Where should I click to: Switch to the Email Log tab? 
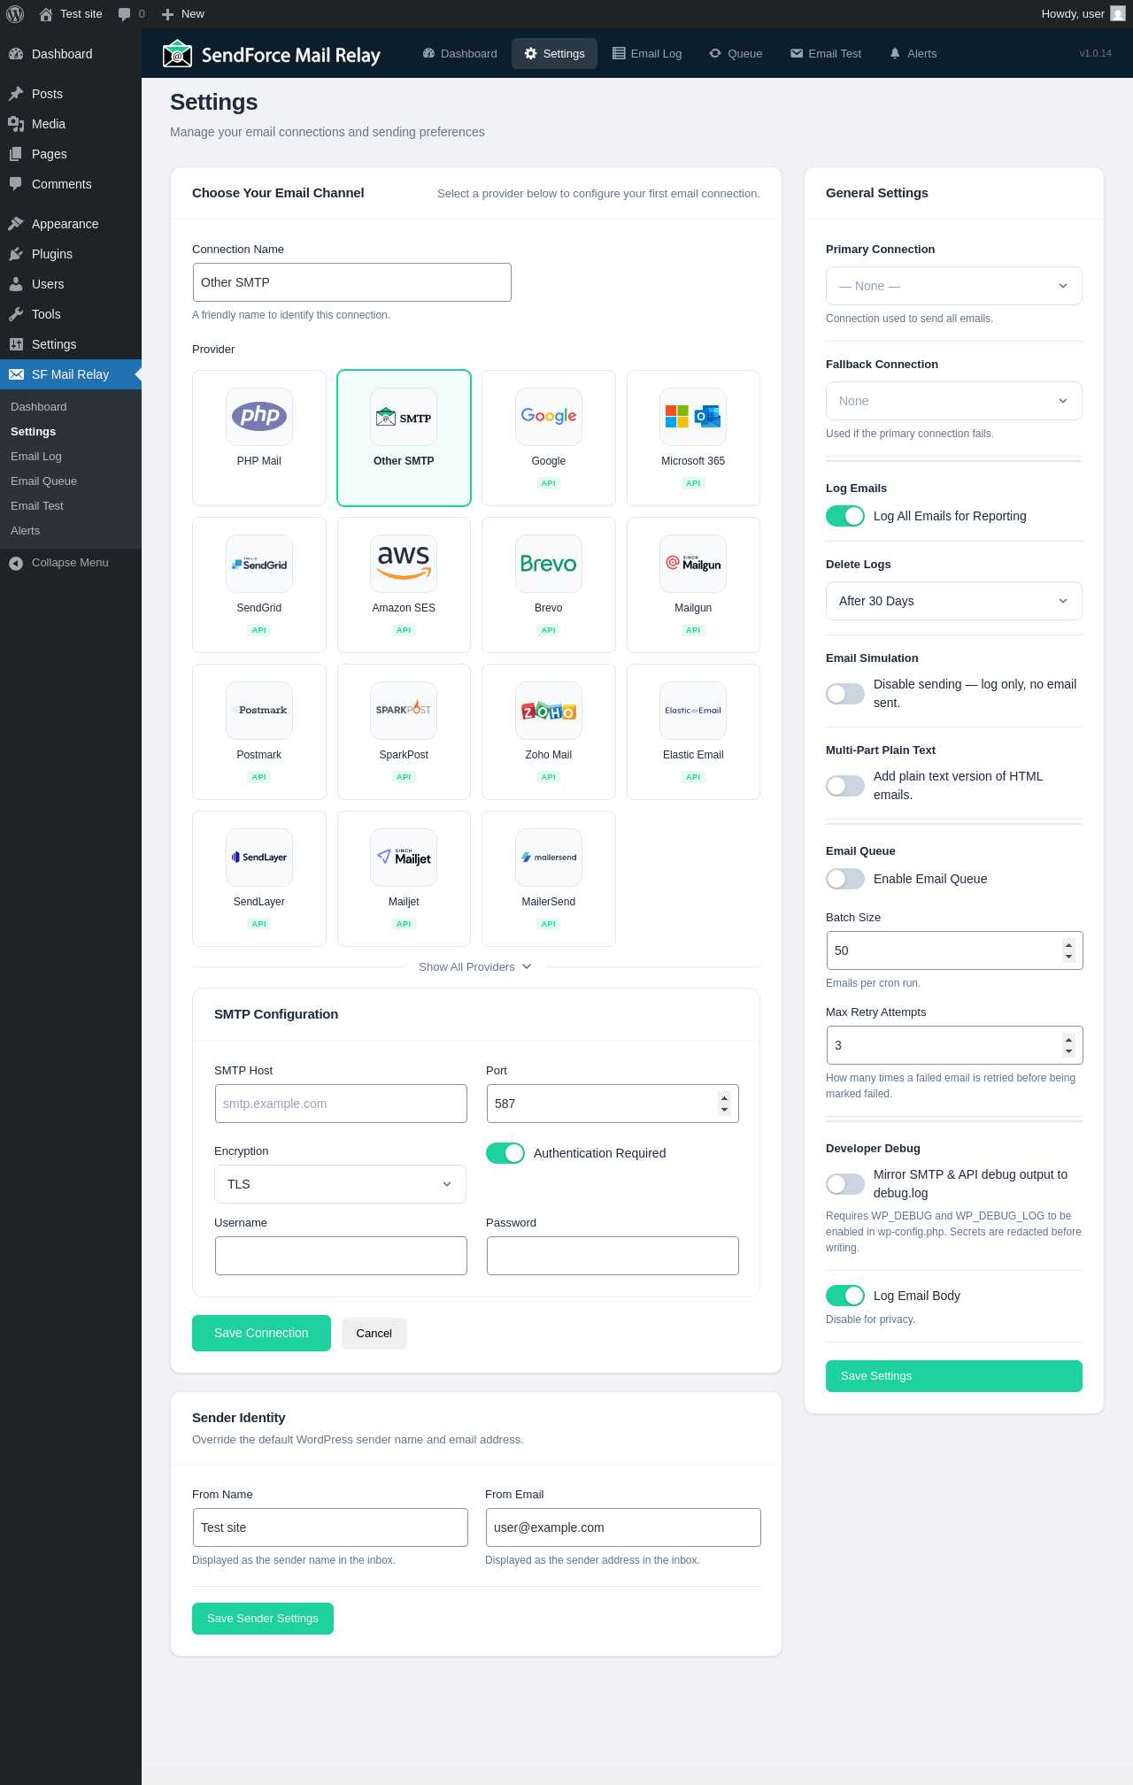pos(647,54)
